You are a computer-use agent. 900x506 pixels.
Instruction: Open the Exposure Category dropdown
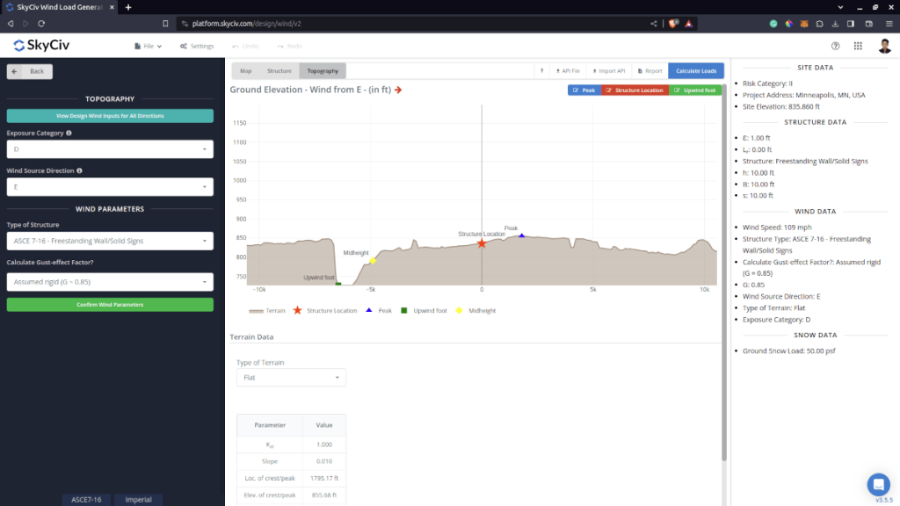click(110, 149)
